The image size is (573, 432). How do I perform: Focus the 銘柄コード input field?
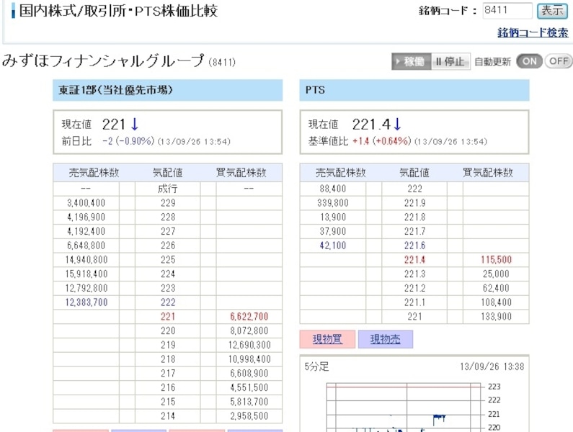coord(507,10)
